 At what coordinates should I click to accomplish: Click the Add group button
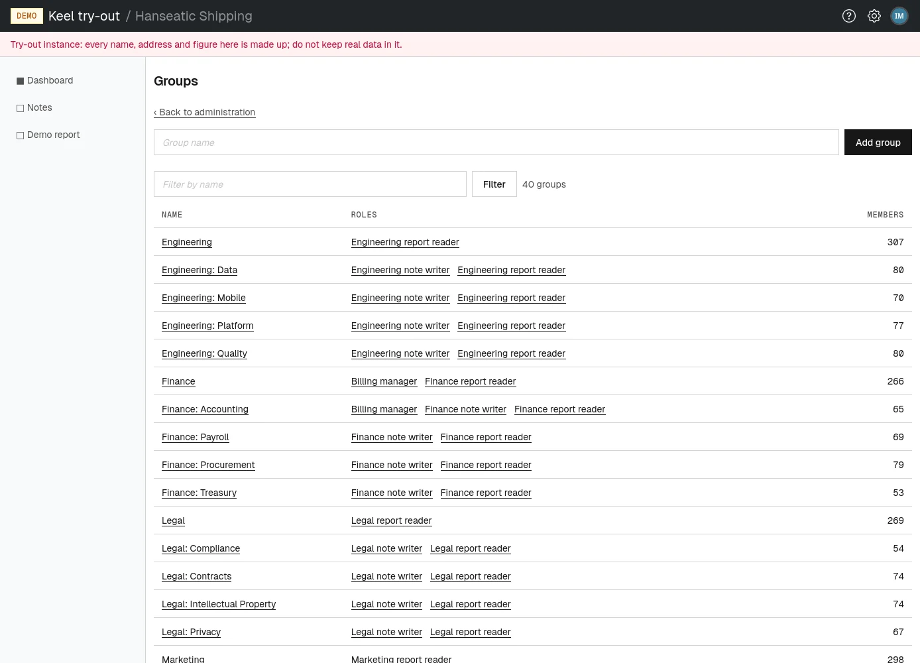point(878,143)
